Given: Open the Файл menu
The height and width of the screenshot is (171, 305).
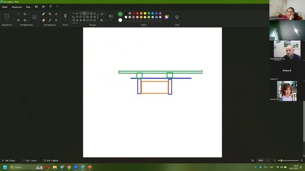Looking at the screenshot, I should (x=5, y=7).
